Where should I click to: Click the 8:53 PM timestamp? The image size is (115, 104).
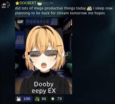point(48,3)
